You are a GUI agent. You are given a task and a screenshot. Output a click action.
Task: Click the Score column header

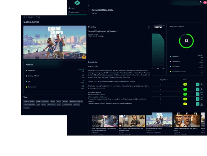tap(185, 80)
